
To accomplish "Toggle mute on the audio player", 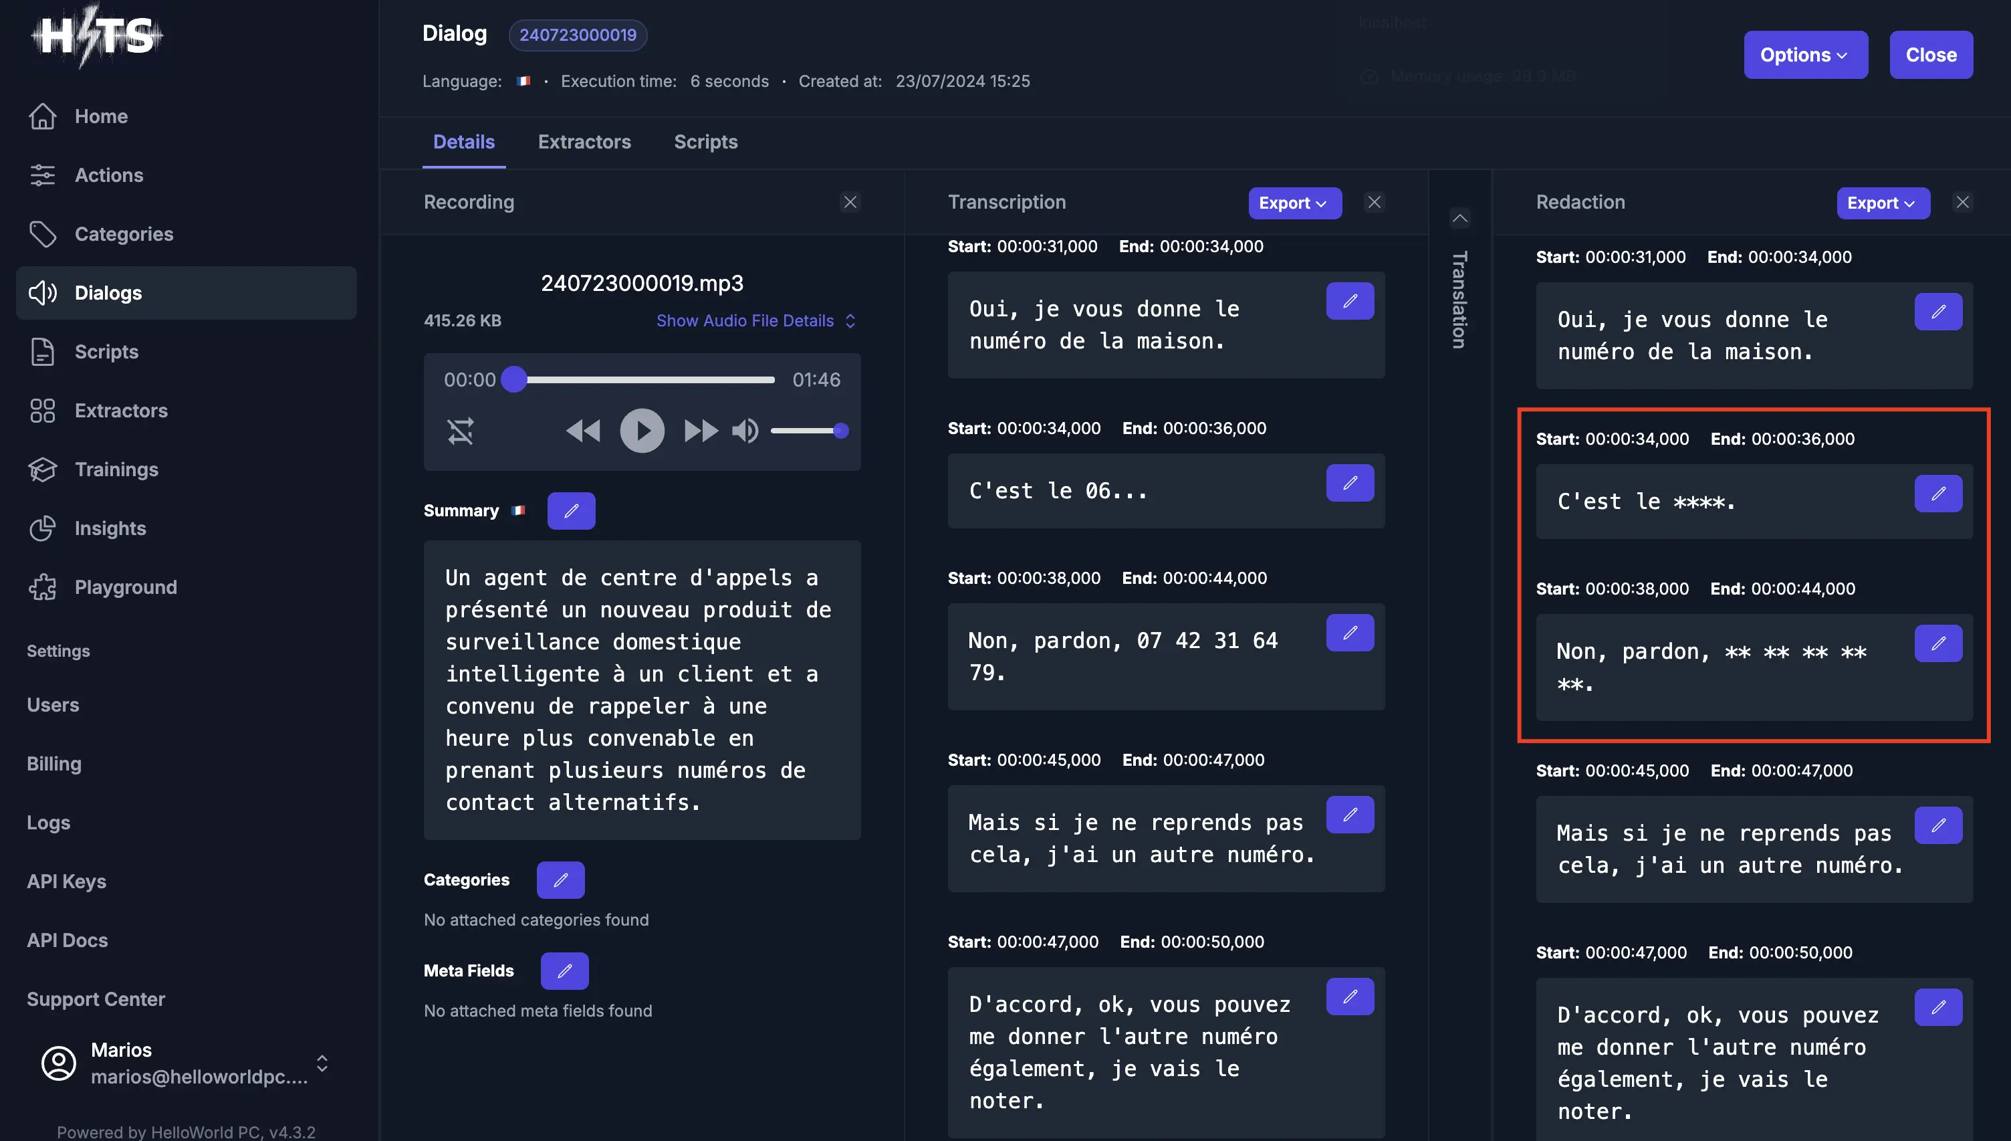I will pos(745,431).
